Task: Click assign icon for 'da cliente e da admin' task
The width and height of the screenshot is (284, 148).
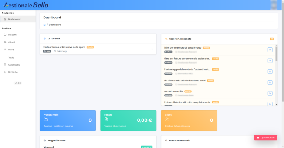Action: (x=270, y=82)
